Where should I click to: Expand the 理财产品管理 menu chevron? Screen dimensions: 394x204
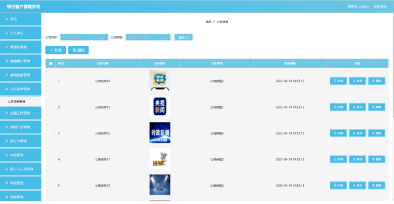[38, 127]
